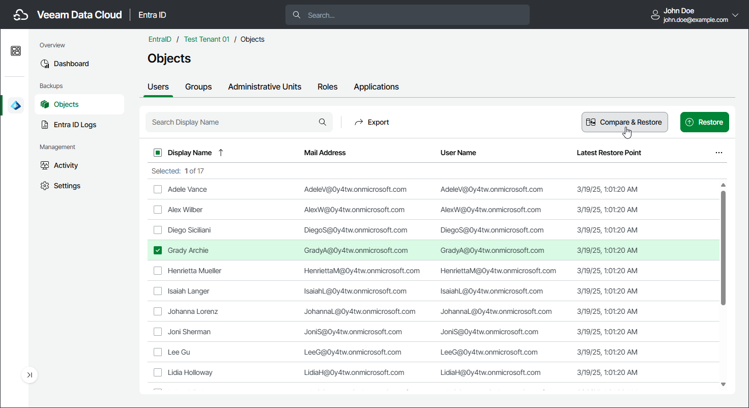Image resolution: width=749 pixels, height=408 pixels.
Task: Open the Settings menu item
Action: tap(79, 186)
